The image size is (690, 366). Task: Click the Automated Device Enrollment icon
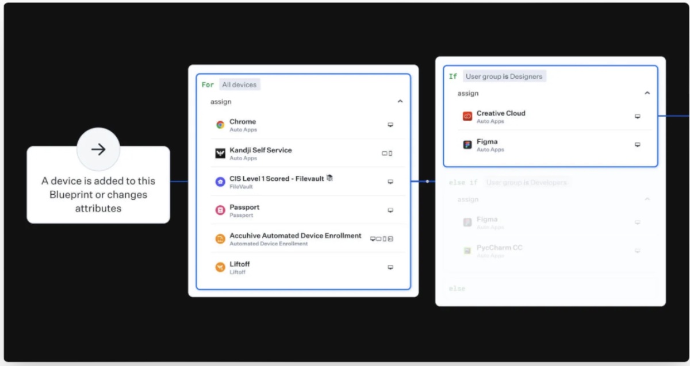220,238
